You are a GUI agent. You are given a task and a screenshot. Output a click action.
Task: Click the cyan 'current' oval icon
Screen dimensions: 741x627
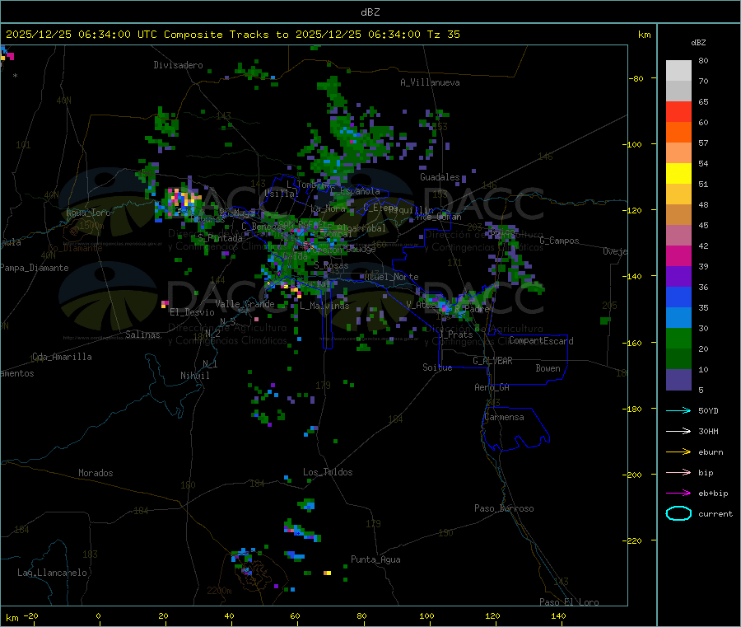point(678,513)
